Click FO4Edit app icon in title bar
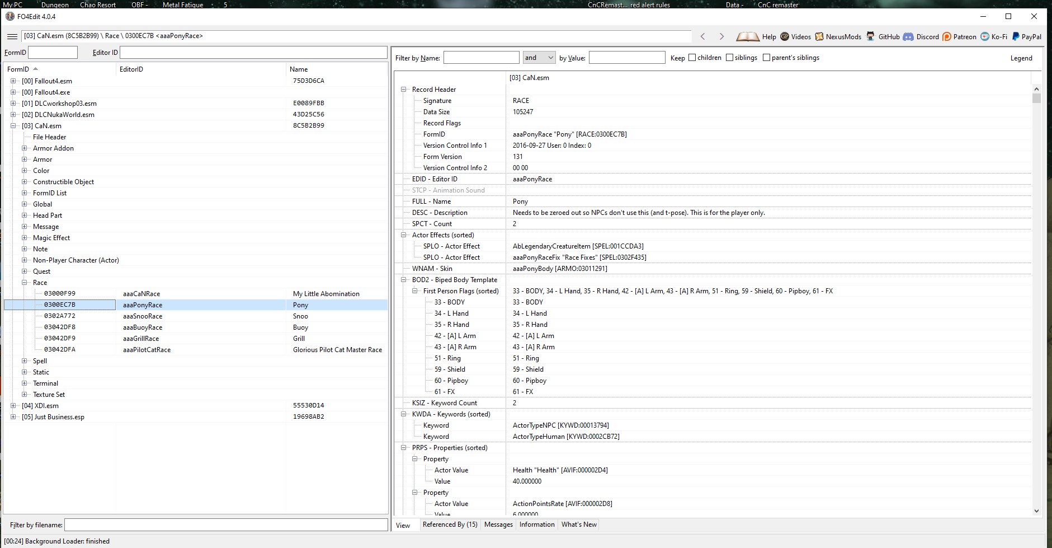Viewport: 1052px width, 548px height. coord(10,16)
